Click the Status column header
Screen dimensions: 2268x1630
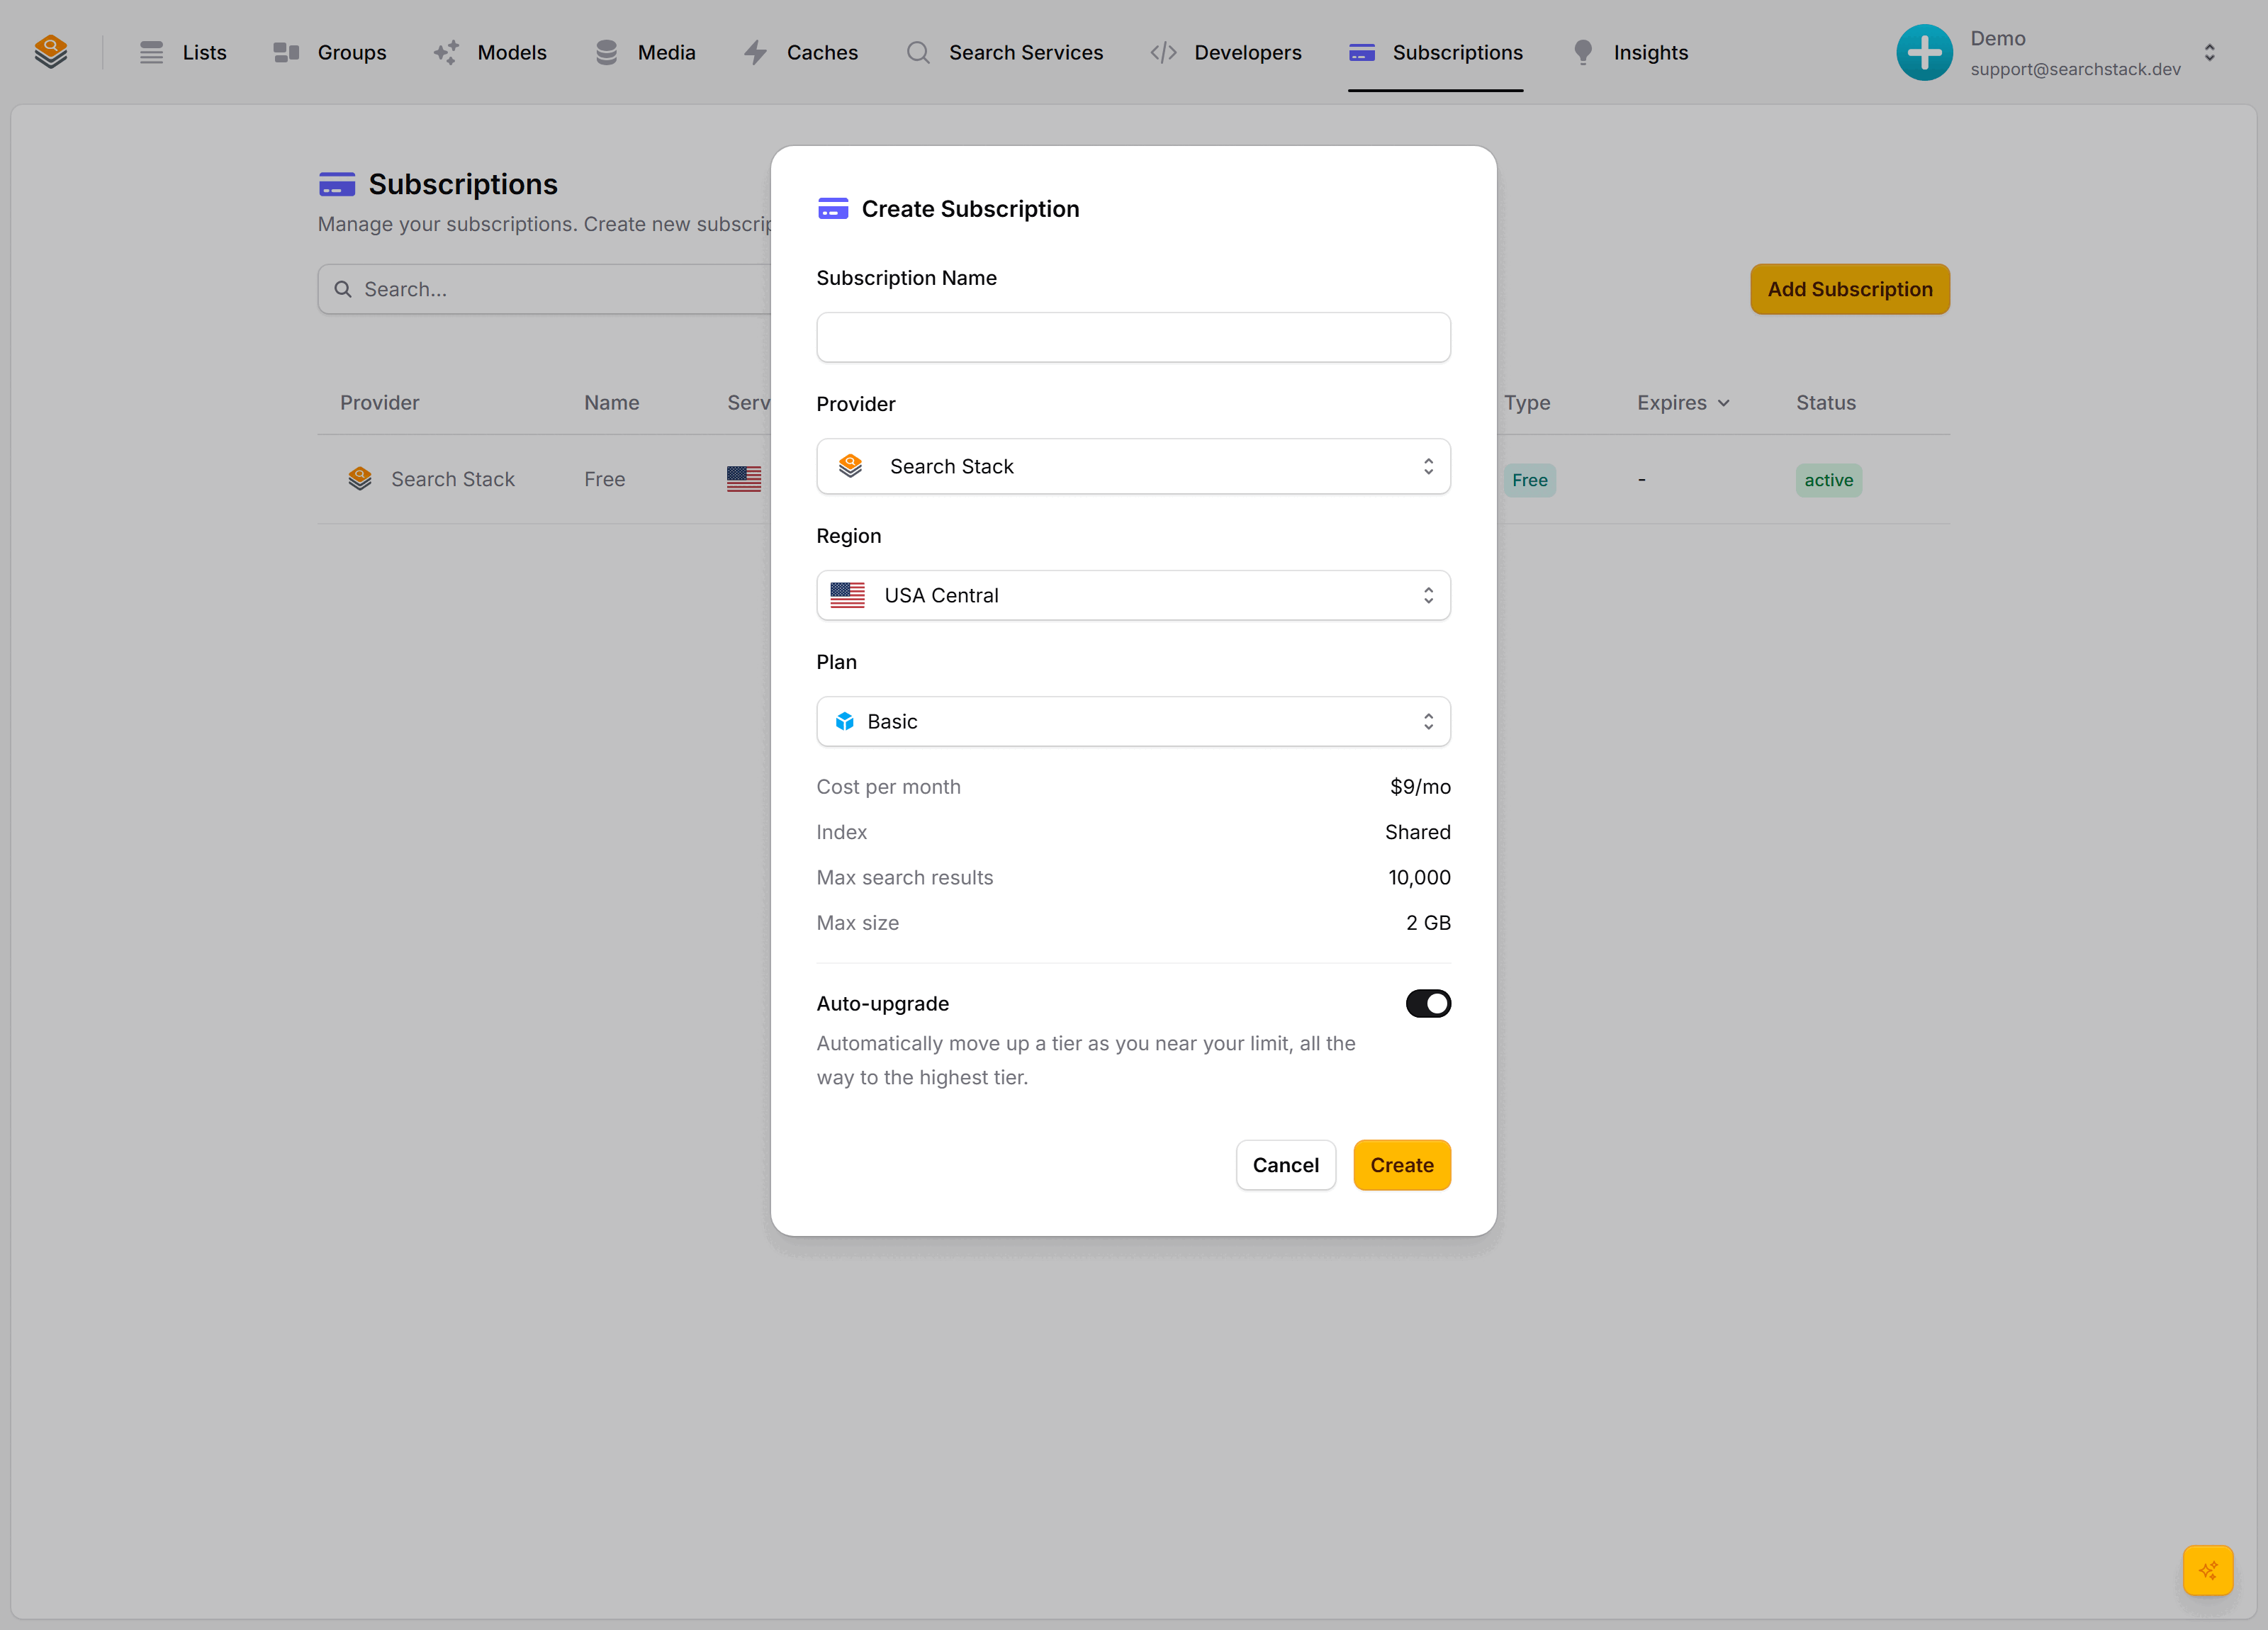click(x=1825, y=403)
